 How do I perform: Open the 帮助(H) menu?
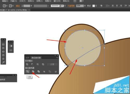pos(66,1)
